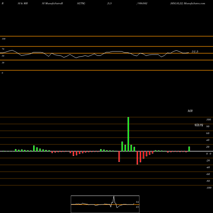Image resolution: width=213 pixels, height=213 pixels.
Task: Click the longest red MR histogram bar
Action: (137, 158)
